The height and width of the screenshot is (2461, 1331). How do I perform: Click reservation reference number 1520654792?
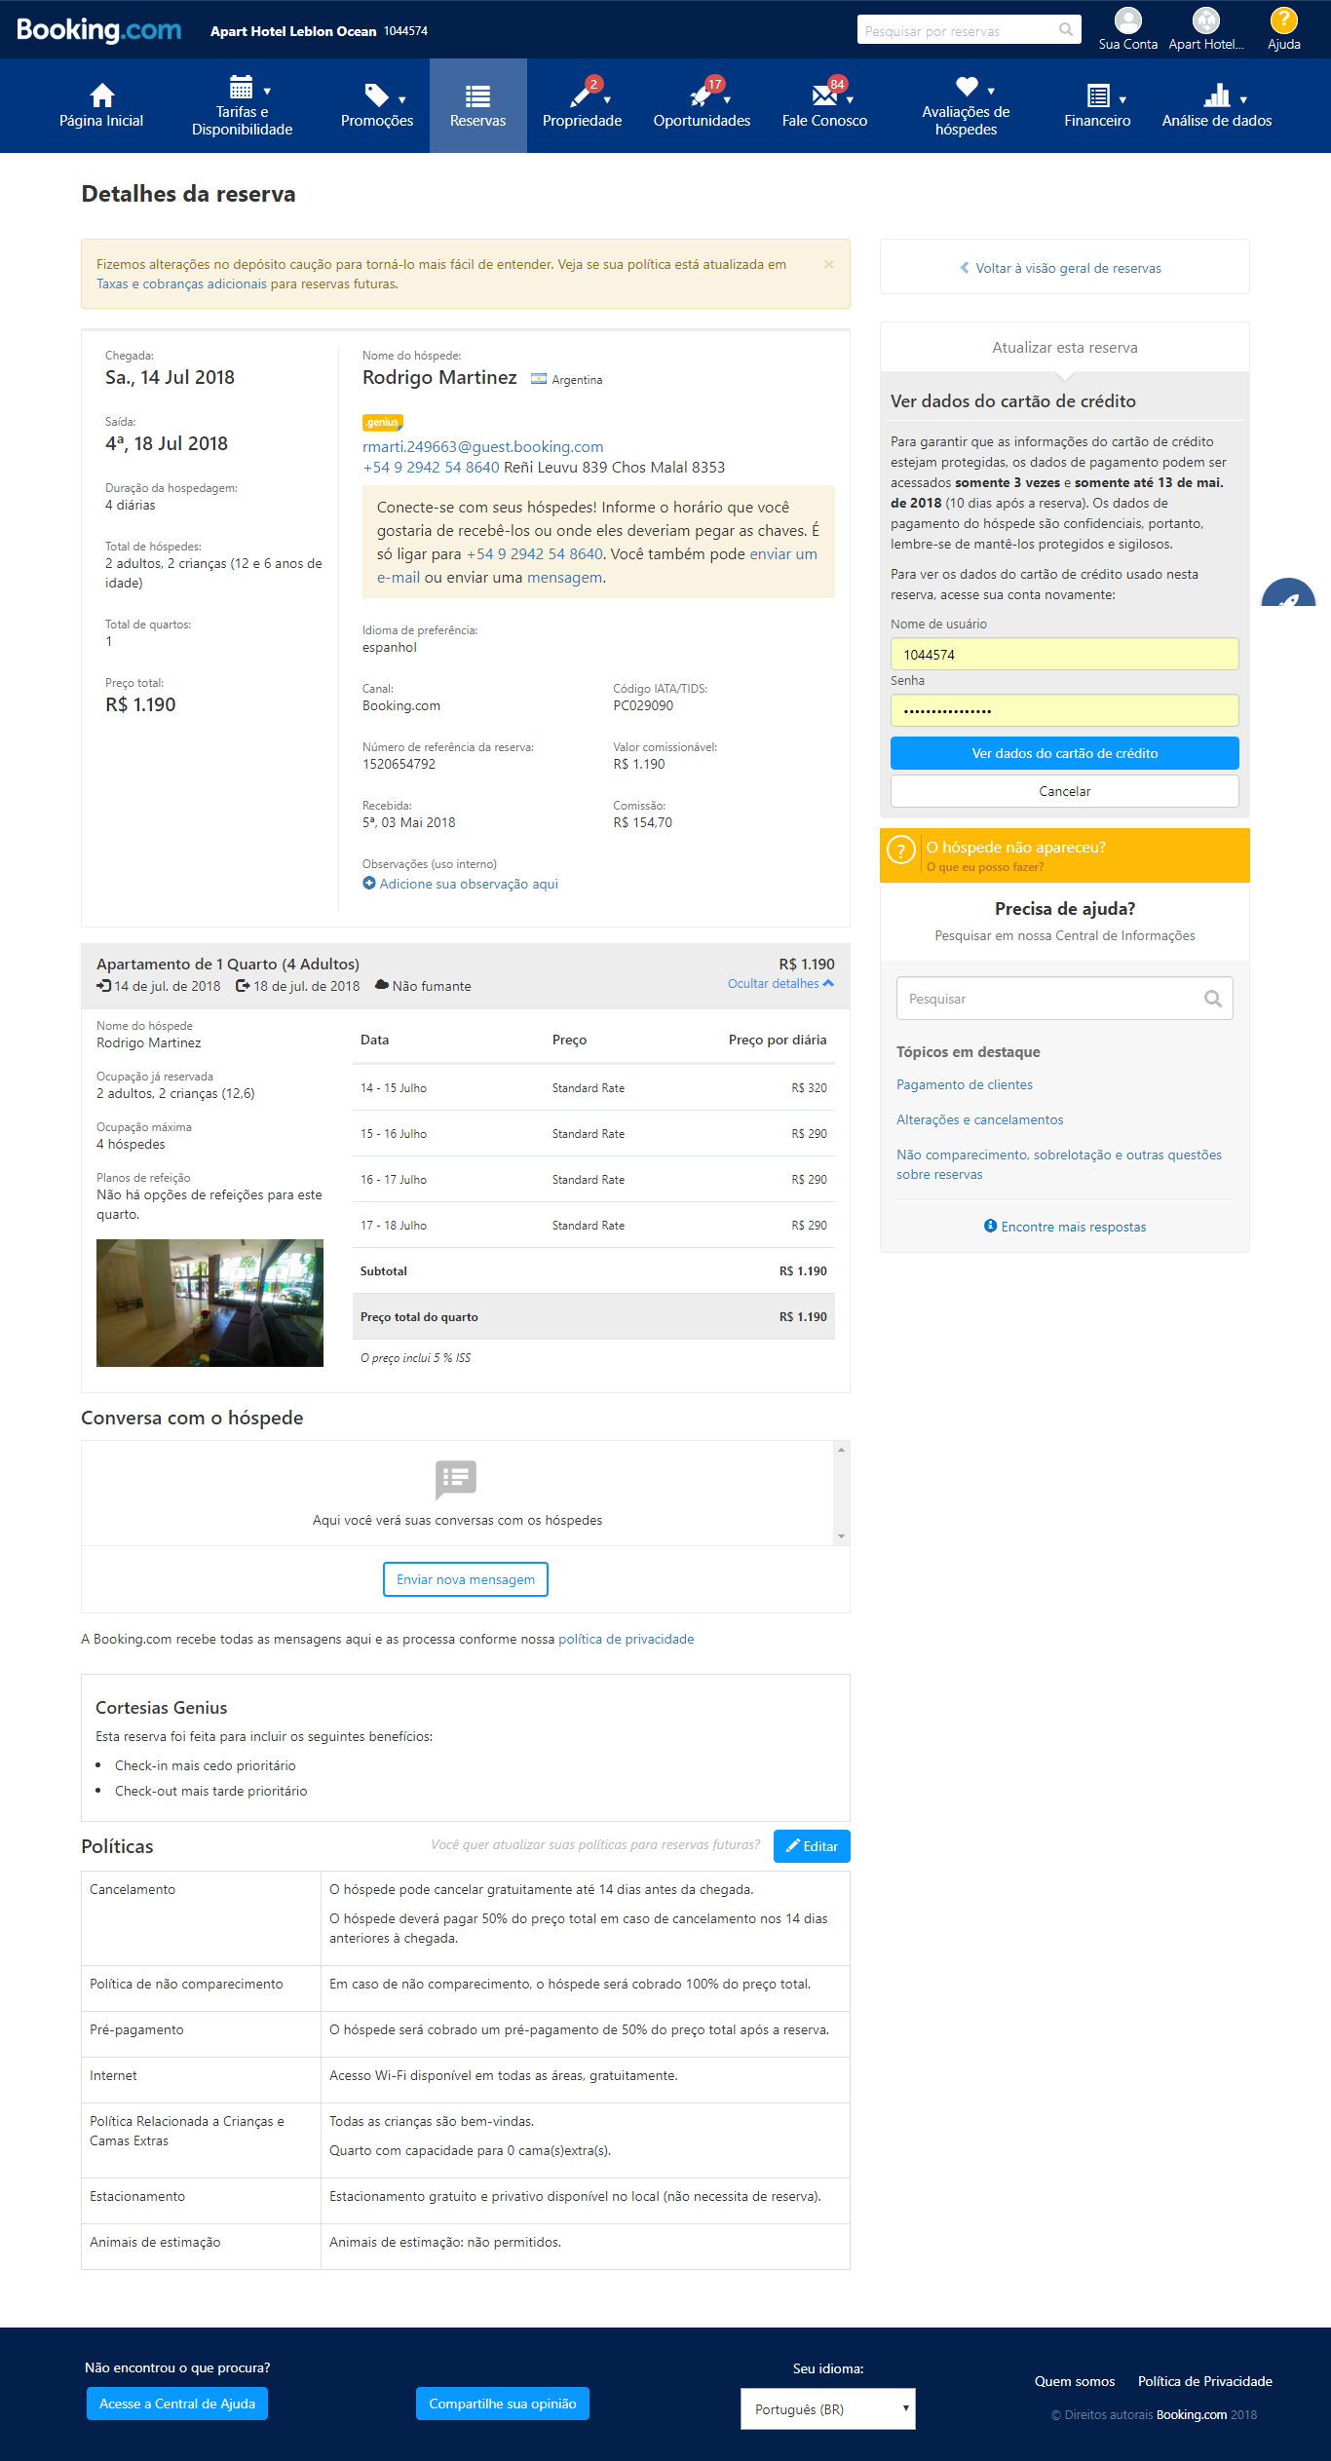click(399, 764)
